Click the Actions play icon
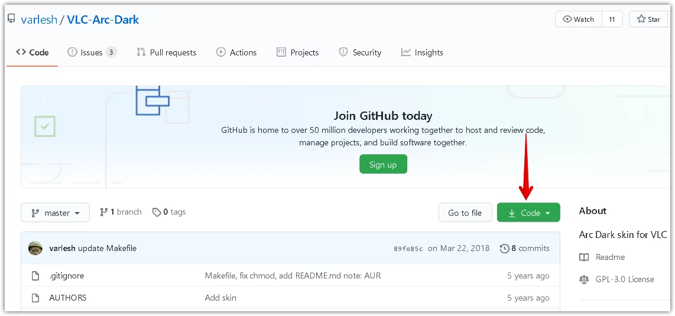 pyautogui.click(x=221, y=52)
